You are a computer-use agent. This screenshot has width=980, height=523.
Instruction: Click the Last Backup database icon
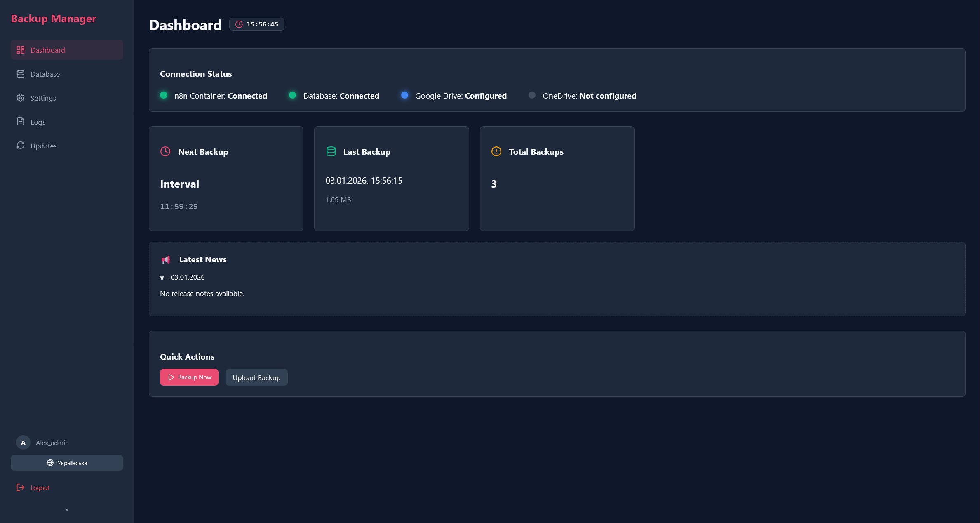(331, 151)
